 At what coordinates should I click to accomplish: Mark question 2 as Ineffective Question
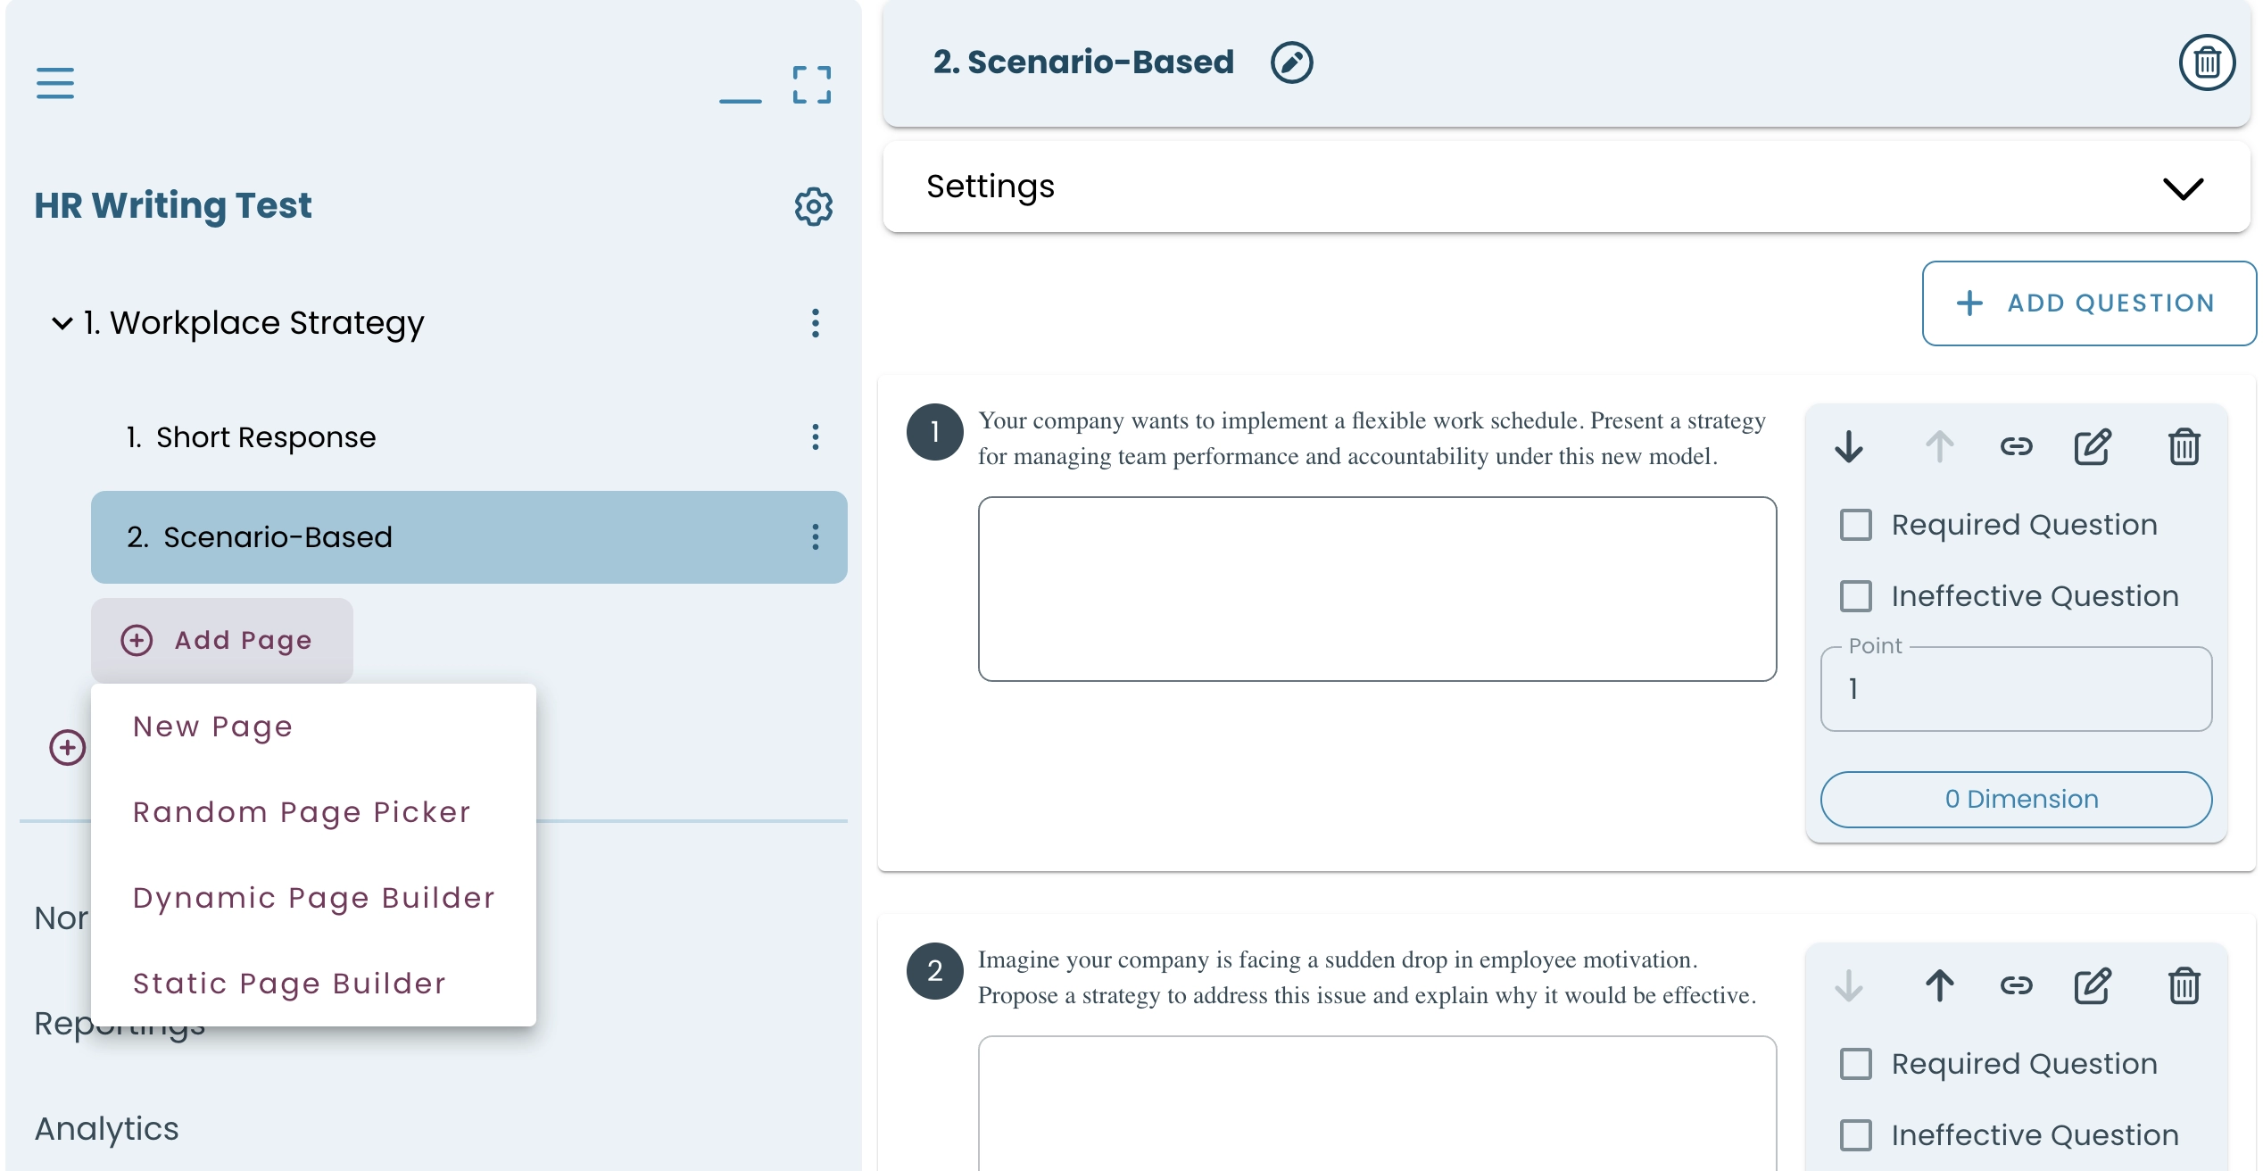tap(1856, 1135)
